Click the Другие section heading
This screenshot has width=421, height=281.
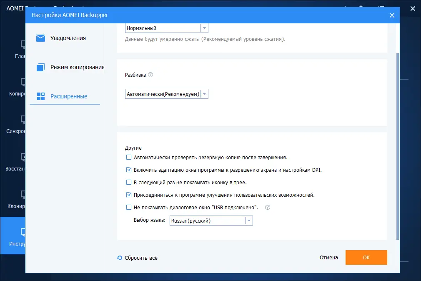[x=133, y=148]
